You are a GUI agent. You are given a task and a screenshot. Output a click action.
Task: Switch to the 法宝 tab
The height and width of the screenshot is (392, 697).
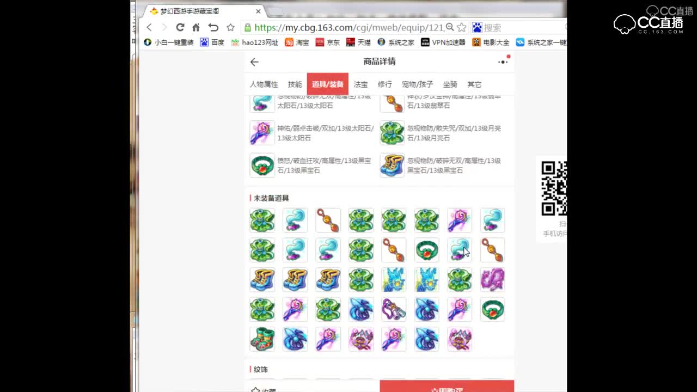(x=360, y=84)
